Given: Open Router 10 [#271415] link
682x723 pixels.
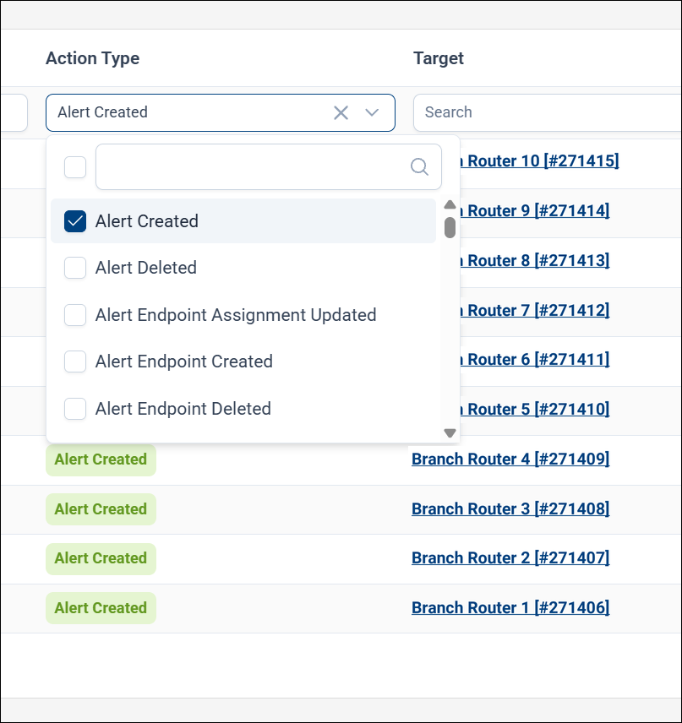Looking at the screenshot, I should (539, 161).
